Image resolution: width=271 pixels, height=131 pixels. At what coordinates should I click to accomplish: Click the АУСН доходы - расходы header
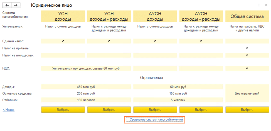click(201, 16)
